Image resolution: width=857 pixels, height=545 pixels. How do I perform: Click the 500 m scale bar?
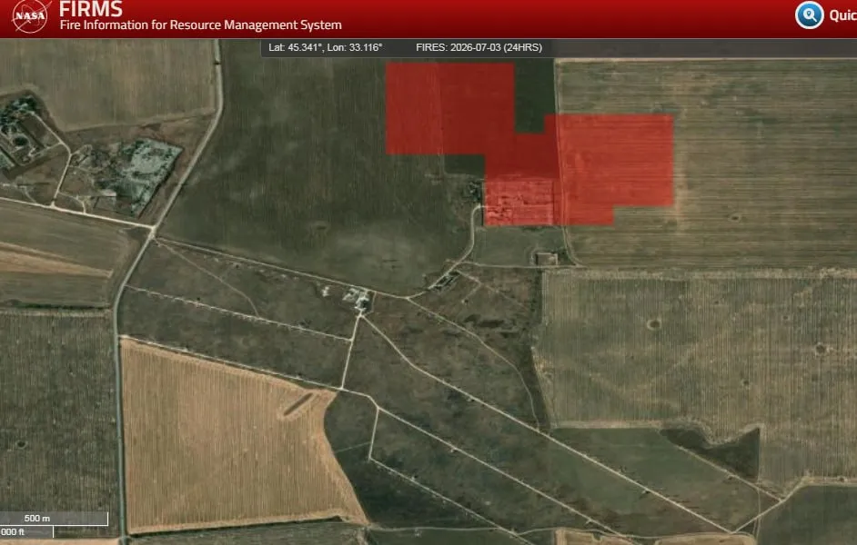[x=54, y=519]
